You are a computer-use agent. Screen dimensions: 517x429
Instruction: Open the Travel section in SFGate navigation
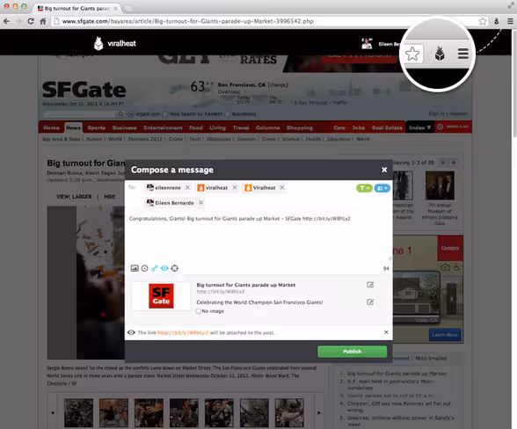point(241,127)
